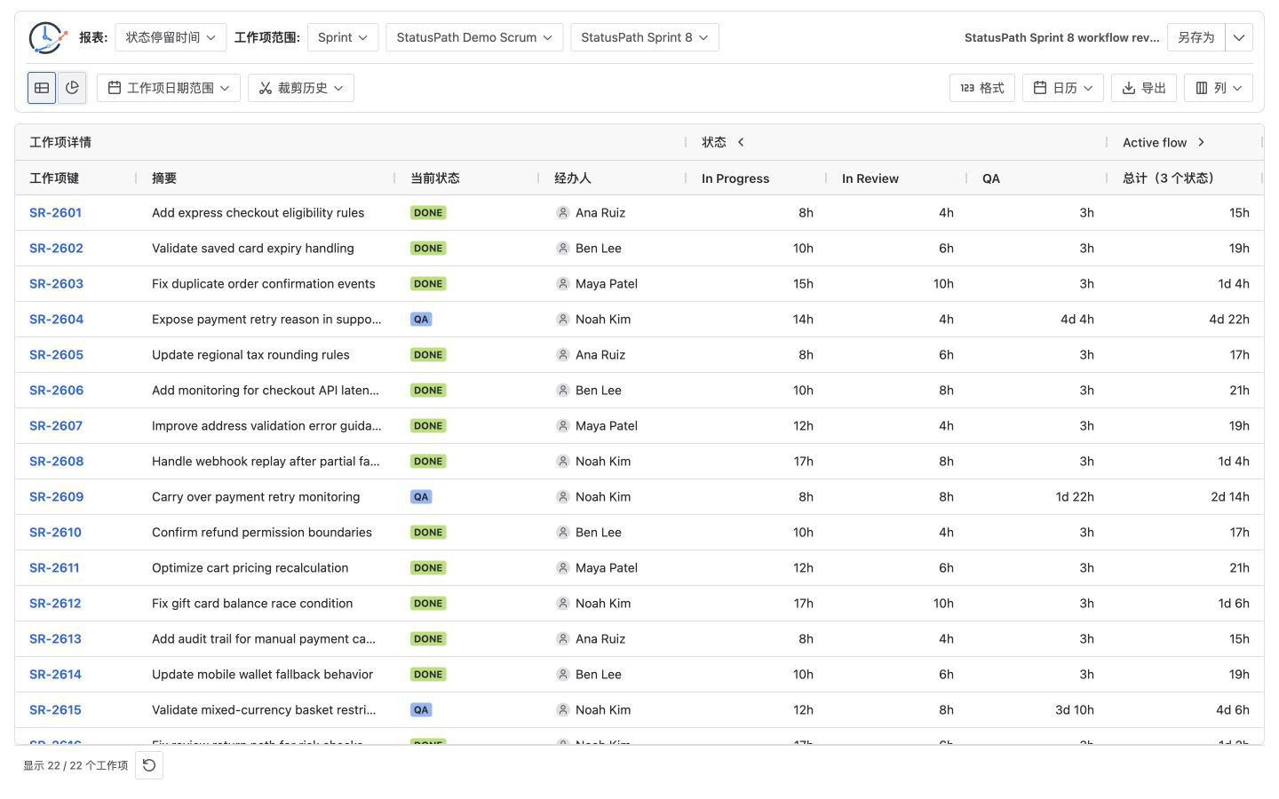
Task: Click the In Review column header
Action: coord(870,178)
